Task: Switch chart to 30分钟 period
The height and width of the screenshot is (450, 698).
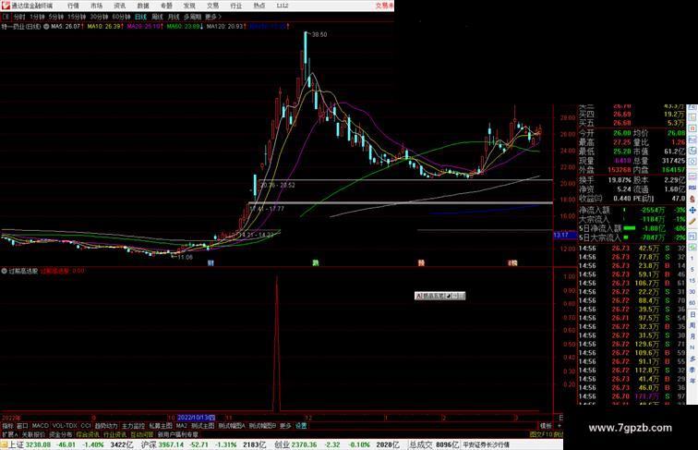Action: point(99,17)
